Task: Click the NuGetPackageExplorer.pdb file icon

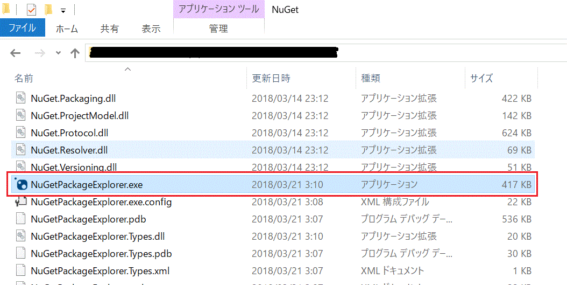Action: [x=21, y=219]
